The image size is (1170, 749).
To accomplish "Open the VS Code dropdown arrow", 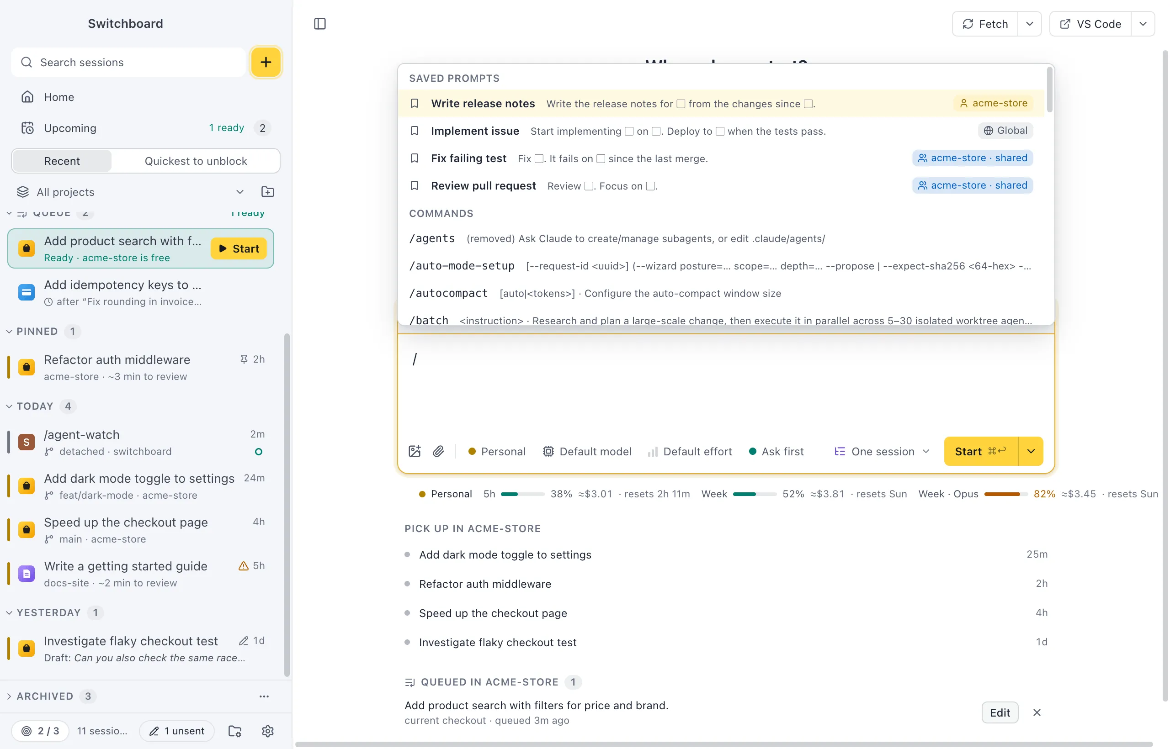I will coord(1143,24).
